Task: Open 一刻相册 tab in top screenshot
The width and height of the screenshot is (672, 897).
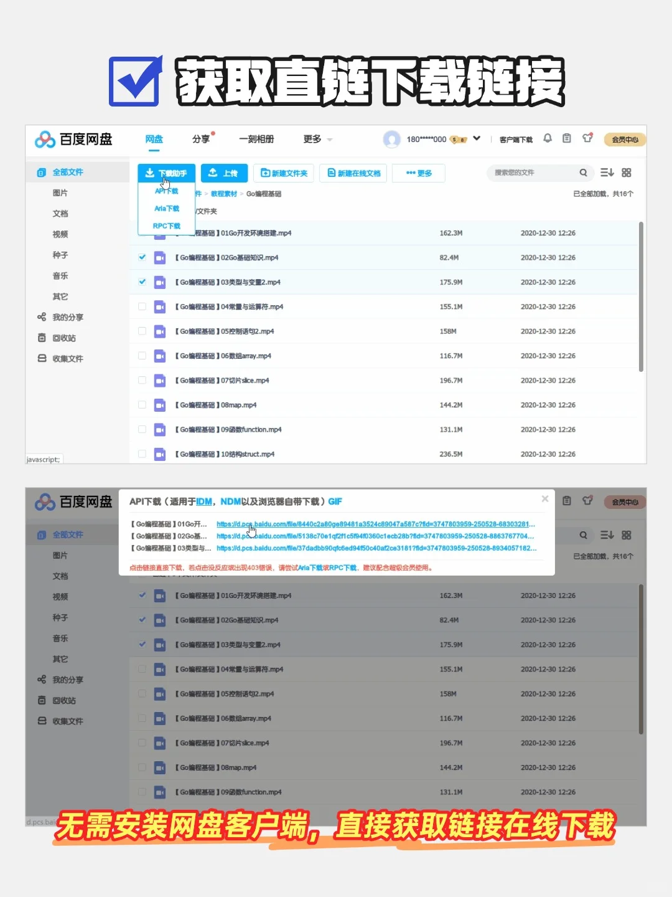Action: coord(256,139)
